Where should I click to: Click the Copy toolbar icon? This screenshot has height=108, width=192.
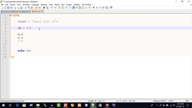pyautogui.click(x=29, y=7)
